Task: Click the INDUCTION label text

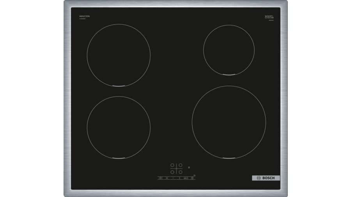Action: click(84, 16)
